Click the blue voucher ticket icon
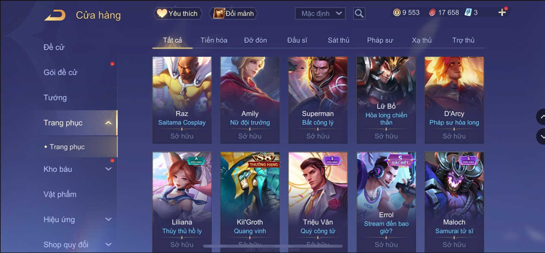Image resolution: width=545 pixels, height=253 pixels. (468, 12)
